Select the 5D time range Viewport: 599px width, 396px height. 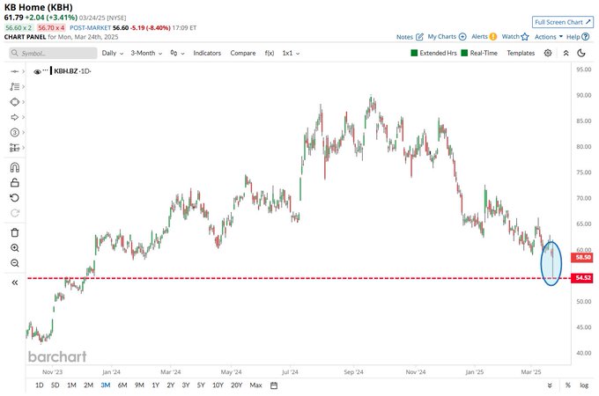pos(55,385)
